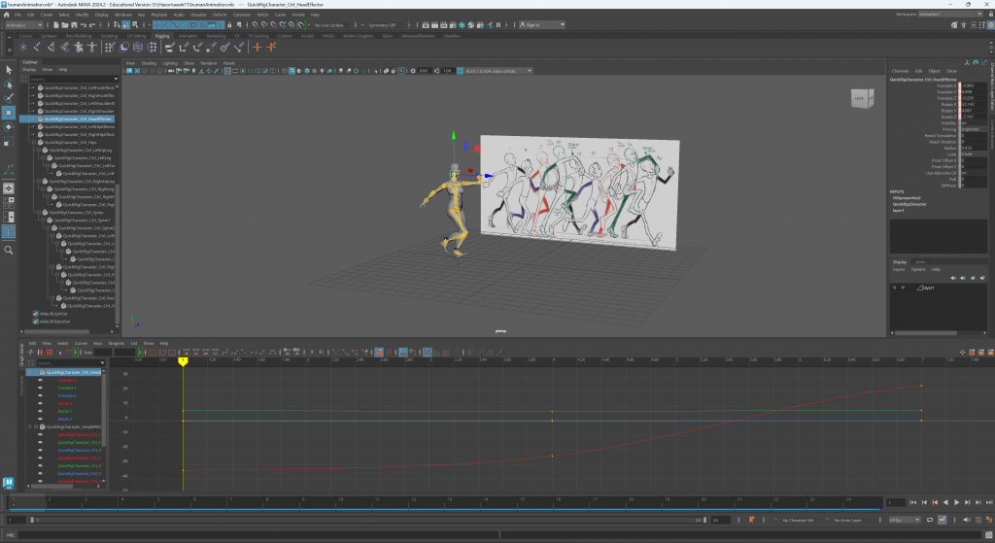Collapse QuickRigCharacter_Ctrl_Hips in the Outliner

pos(34,143)
